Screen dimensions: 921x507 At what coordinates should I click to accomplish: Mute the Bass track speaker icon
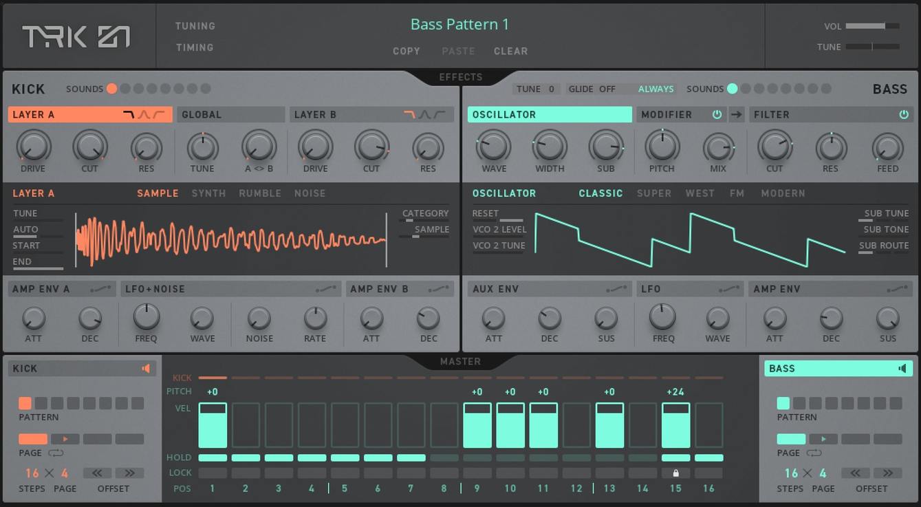click(x=902, y=369)
